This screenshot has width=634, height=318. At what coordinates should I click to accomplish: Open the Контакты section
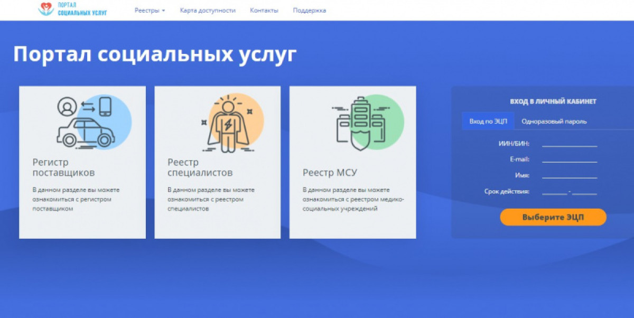point(265,10)
